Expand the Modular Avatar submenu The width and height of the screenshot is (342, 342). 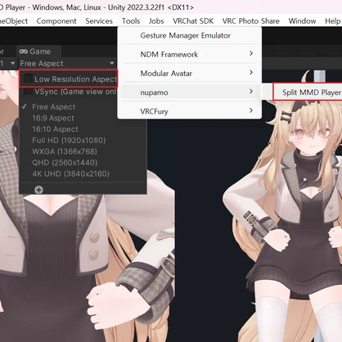coord(190,73)
